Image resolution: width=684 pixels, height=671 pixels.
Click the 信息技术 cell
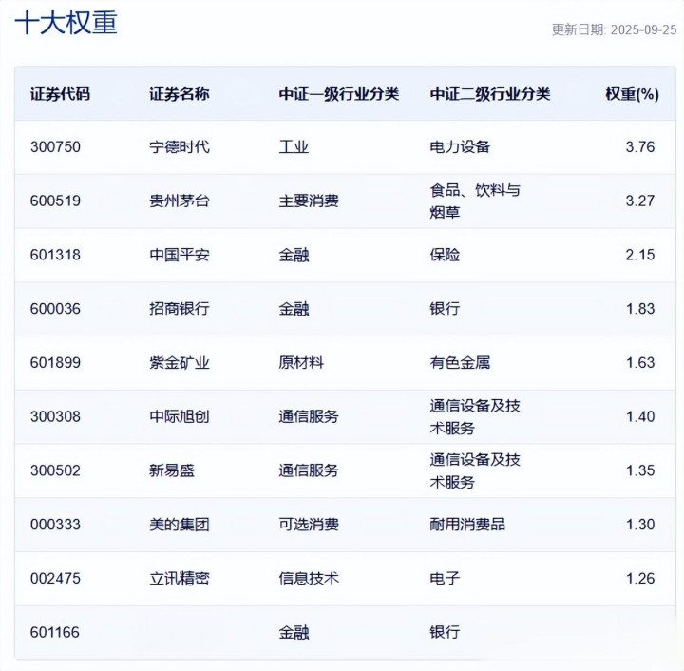[309, 579]
